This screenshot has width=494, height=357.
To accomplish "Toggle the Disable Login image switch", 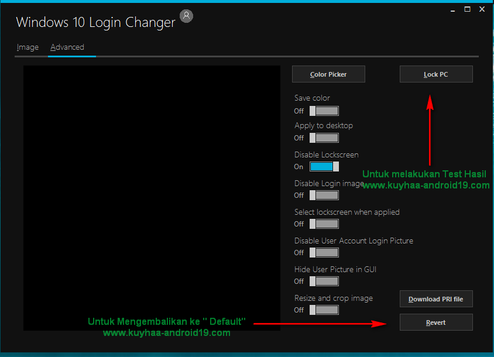I will click(324, 195).
